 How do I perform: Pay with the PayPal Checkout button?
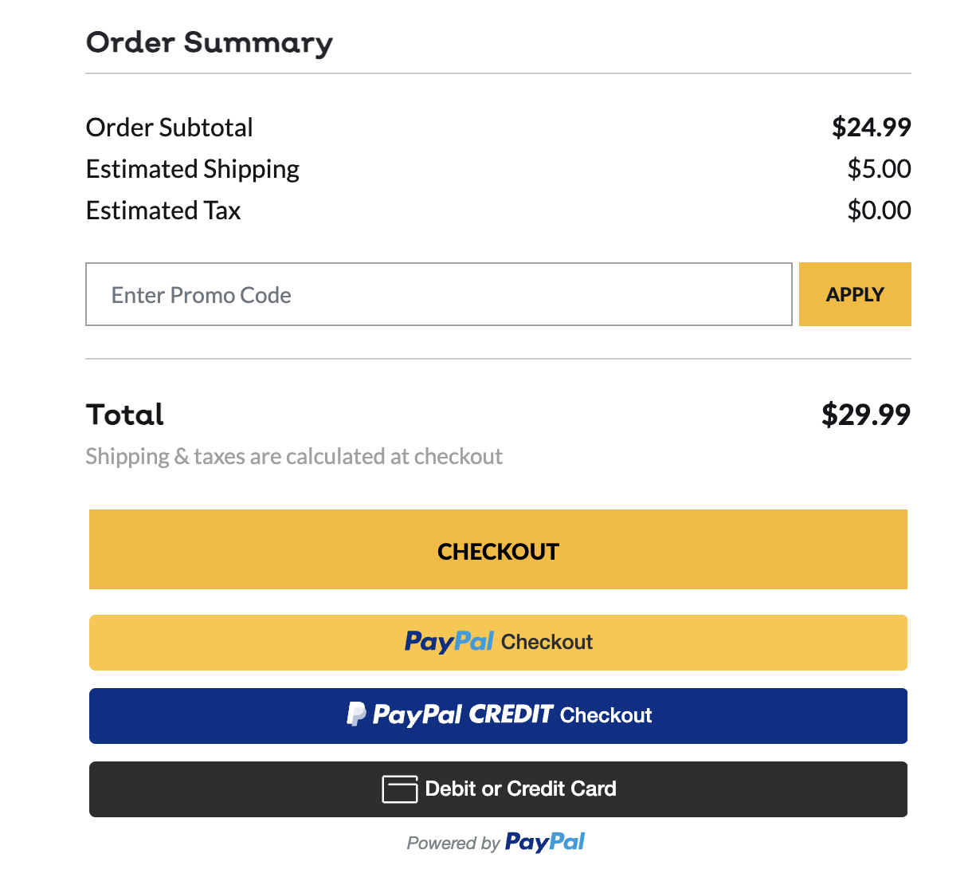(498, 643)
